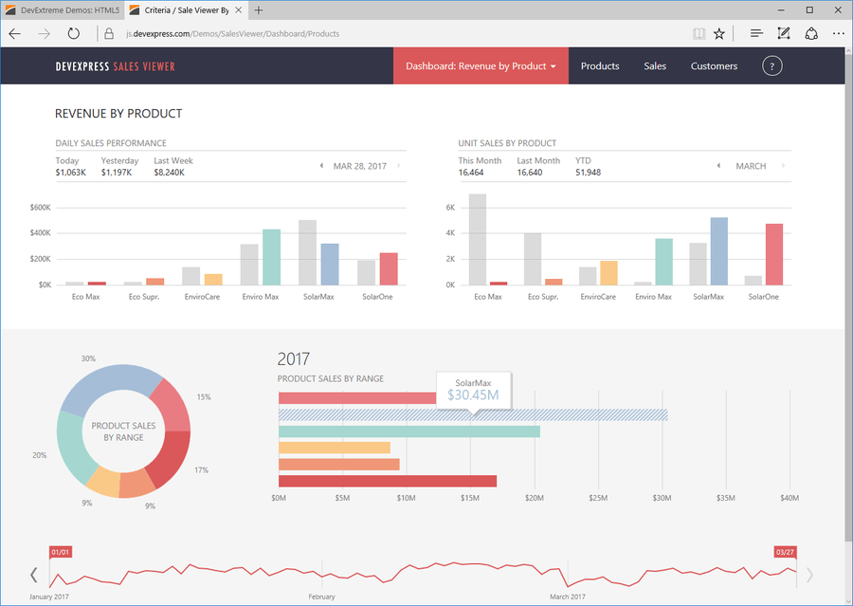Switch to the Products navigation tab
The height and width of the screenshot is (606, 853).
[x=599, y=65]
